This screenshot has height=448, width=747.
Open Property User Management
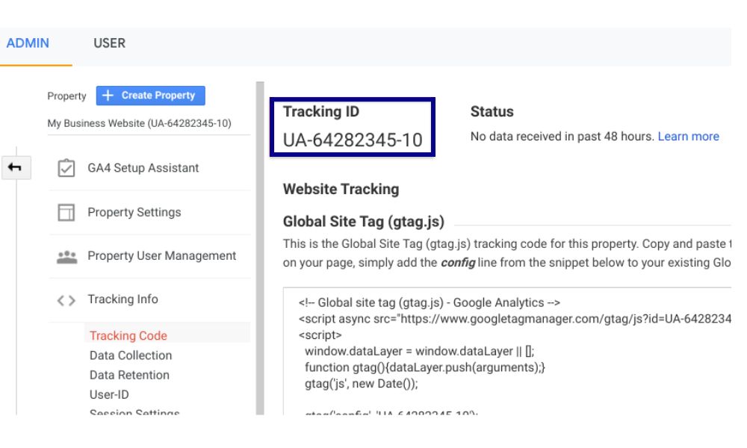click(161, 256)
